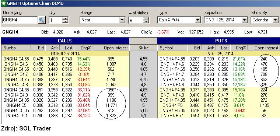Screen dimensions: 280x136
Task: Click the application icon in the title bar
Action: [x=4, y=3]
